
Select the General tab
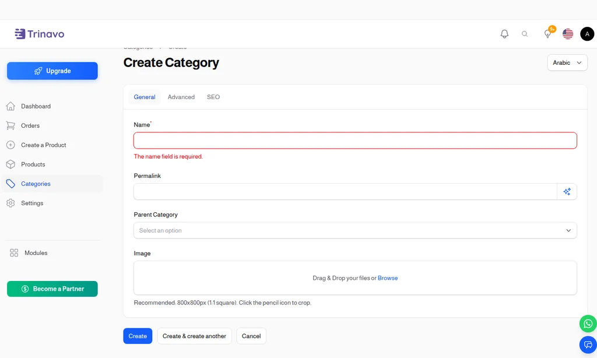pyautogui.click(x=145, y=97)
